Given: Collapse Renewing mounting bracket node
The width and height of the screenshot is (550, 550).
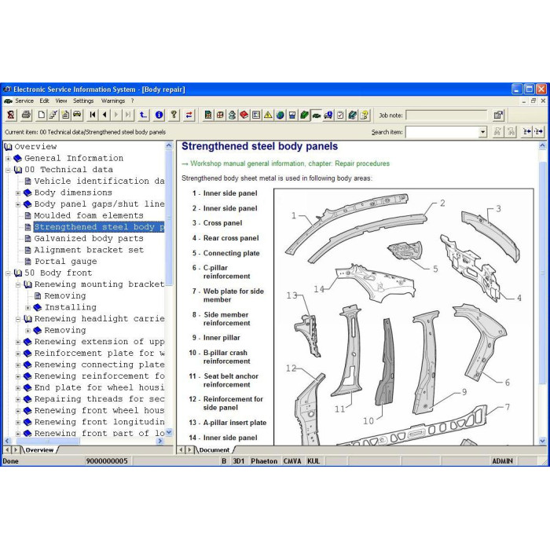Looking at the screenshot, I should 18,284.
